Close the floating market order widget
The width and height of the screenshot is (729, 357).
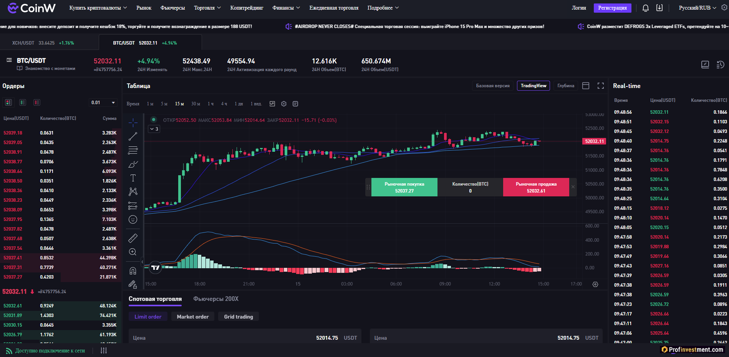(573, 187)
